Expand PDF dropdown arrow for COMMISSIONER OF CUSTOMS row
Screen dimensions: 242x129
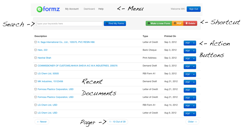click(x=194, y=67)
